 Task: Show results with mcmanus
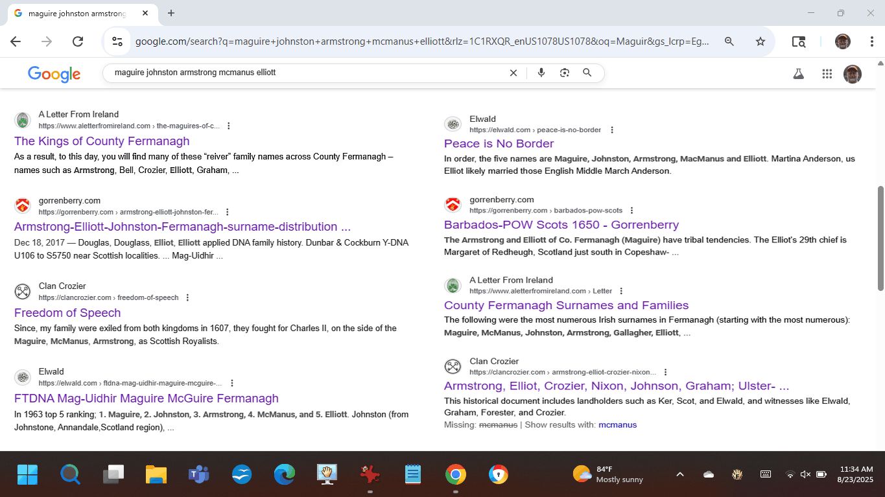[x=617, y=425]
